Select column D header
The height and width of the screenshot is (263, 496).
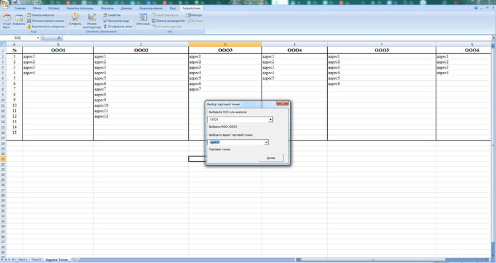click(x=225, y=44)
